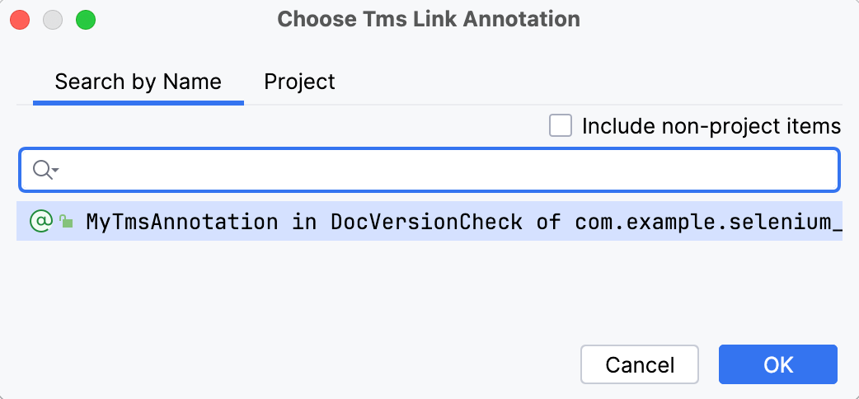
Task: Open the search history dropdown arrow
Action: point(55,171)
